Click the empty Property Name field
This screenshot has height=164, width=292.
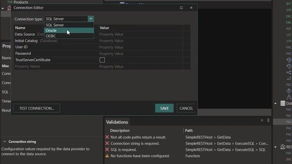click(56, 67)
